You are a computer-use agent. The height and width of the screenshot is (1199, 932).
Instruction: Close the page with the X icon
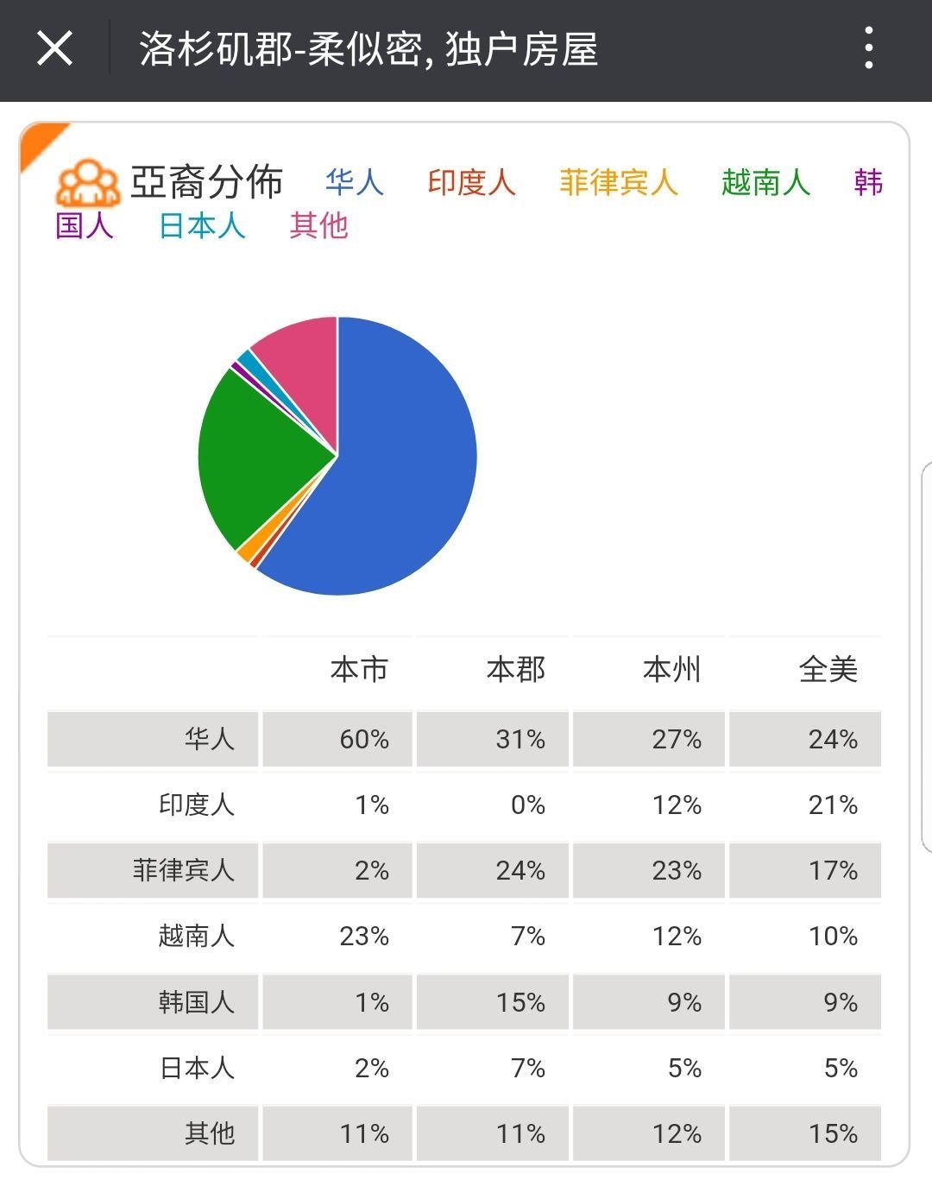54,48
